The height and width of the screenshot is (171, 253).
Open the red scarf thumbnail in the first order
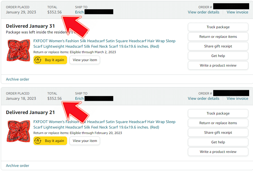pos(18,50)
